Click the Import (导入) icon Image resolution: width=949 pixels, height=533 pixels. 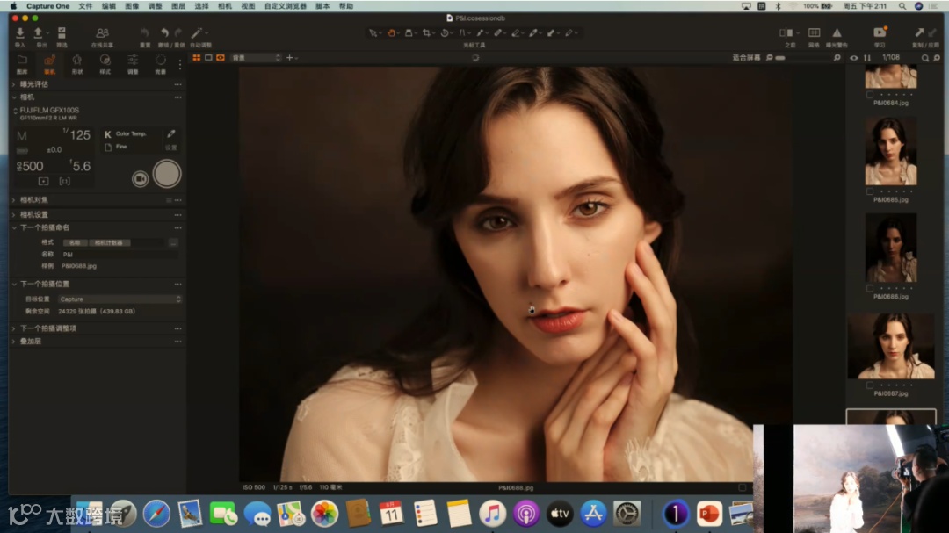click(x=20, y=32)
